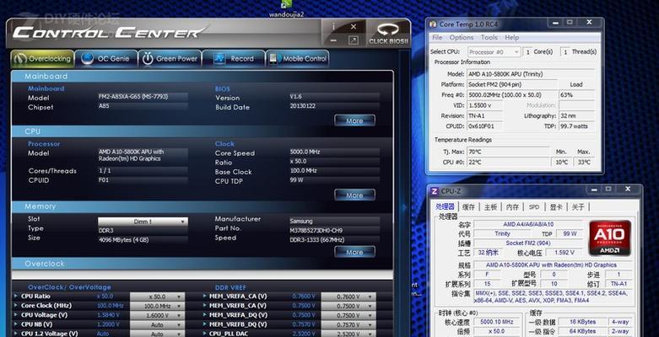Expand the arrow beside MEM_VREFB_CA (V)
This screenshot has height=337, width=659.
pyautogui.click(x=204, y=306)
